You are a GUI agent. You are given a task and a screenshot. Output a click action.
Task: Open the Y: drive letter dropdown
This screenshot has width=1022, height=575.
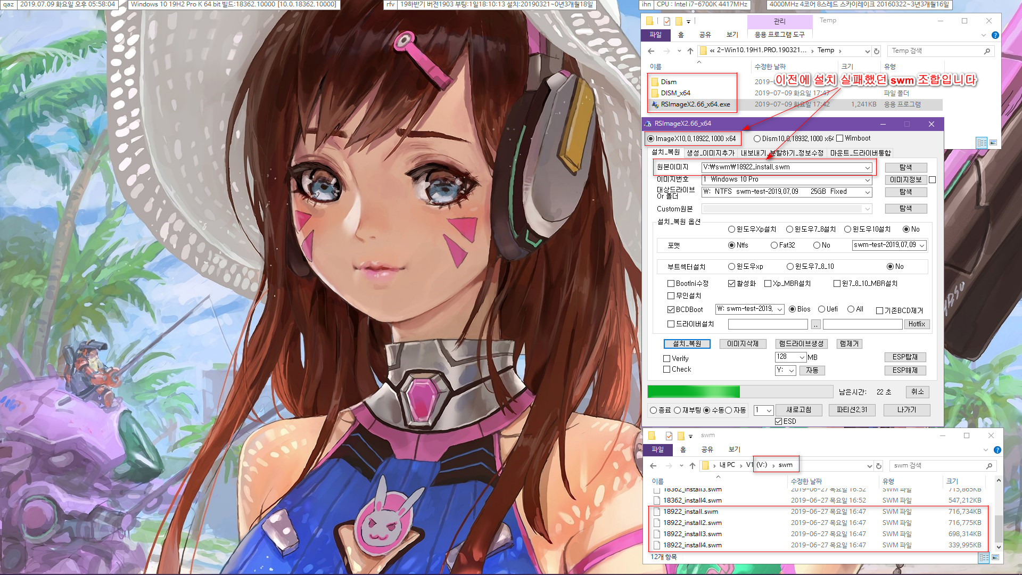click(x=792, y=371)
